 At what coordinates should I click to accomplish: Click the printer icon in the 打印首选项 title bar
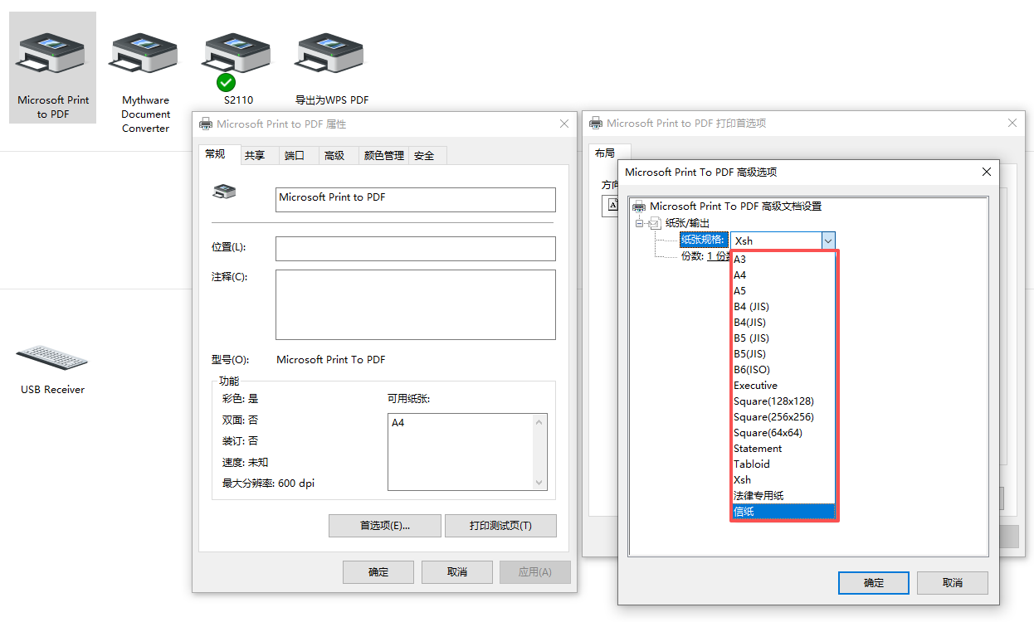point(595,123)
